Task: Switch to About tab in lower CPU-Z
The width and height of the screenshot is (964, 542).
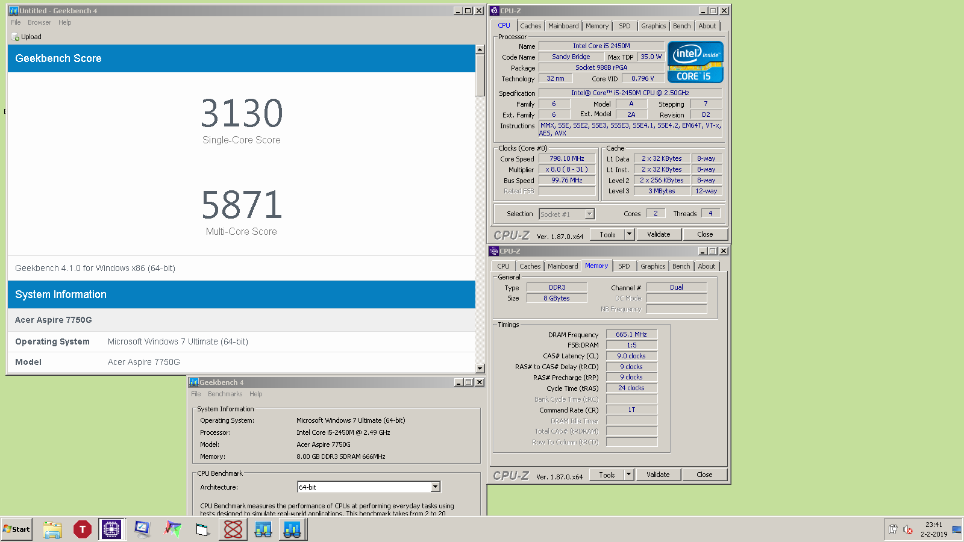Action: 707,266
